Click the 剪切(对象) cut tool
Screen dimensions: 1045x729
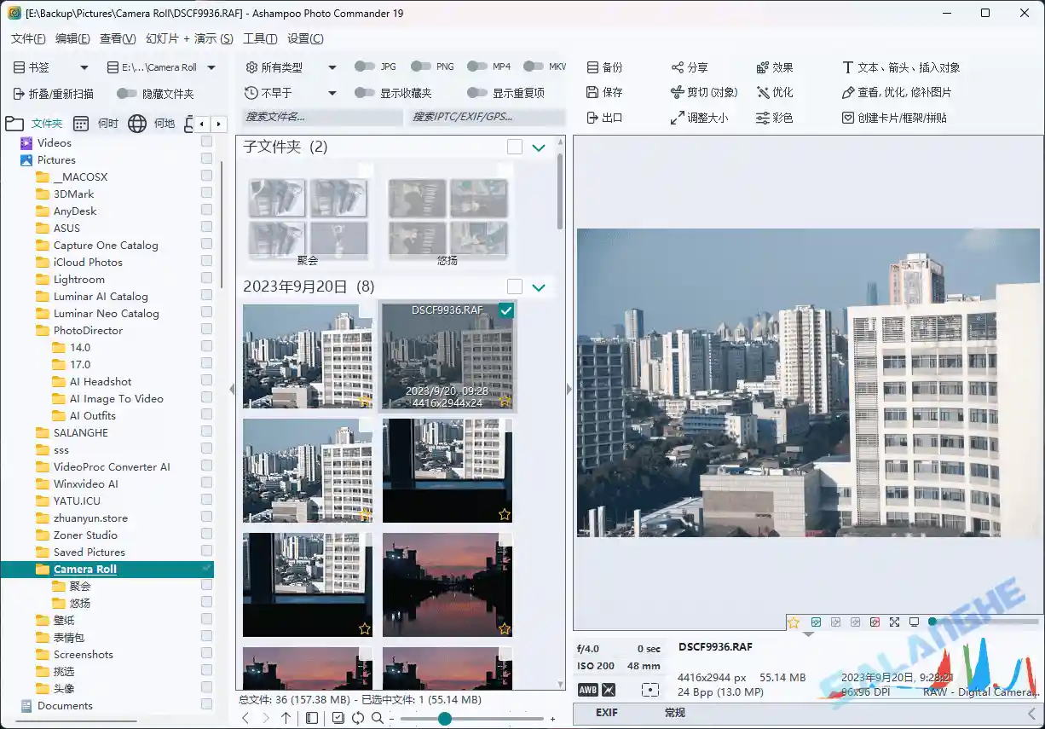(697, 92)
